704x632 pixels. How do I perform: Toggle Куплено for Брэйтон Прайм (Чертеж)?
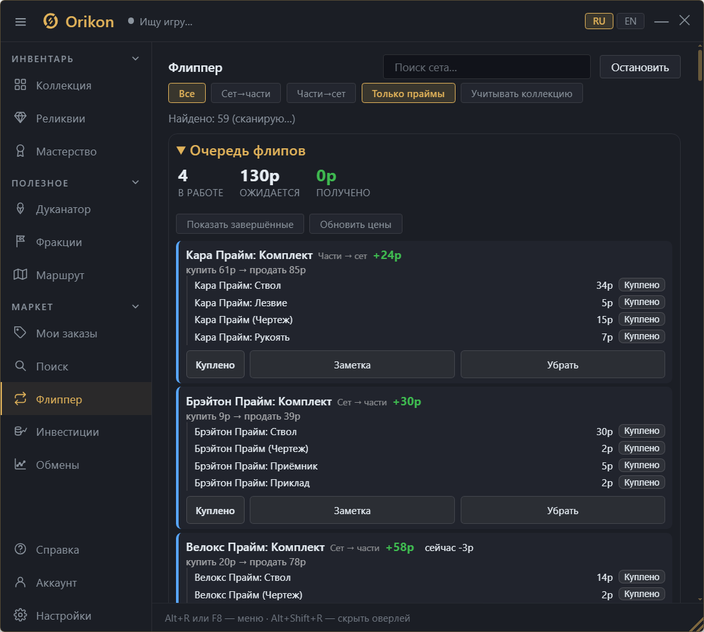click(x=642, y=448)
